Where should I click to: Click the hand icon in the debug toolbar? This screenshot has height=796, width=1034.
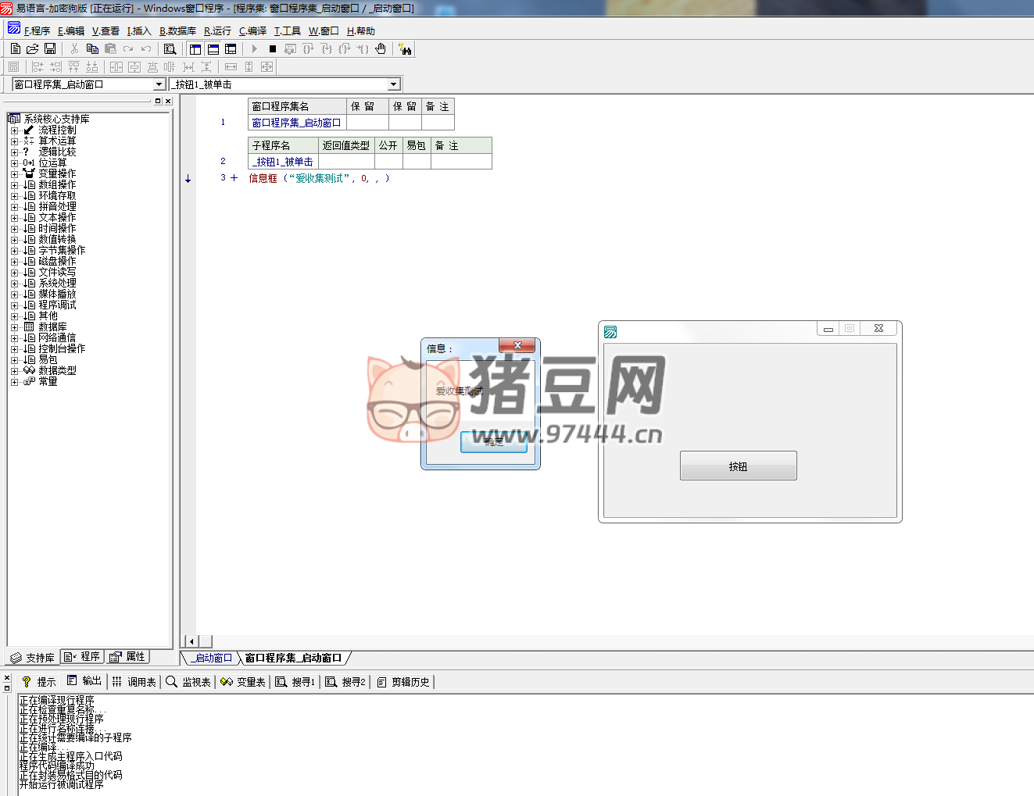[x=381, y=48]
